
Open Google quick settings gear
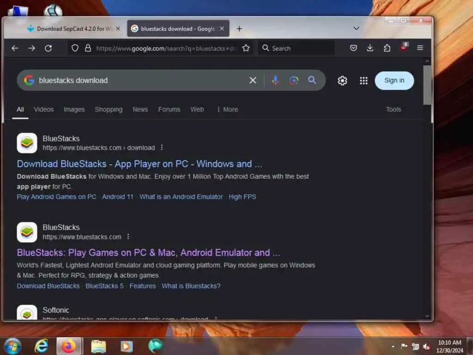342,80
